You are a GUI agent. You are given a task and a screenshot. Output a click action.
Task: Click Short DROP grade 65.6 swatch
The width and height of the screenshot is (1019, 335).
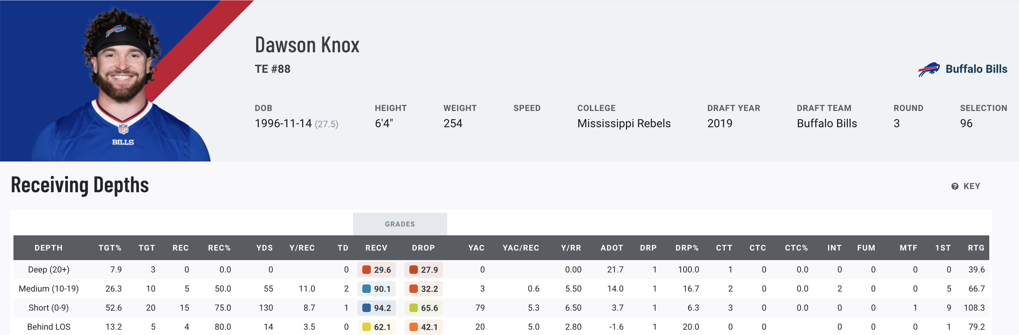tap(413, 308)
